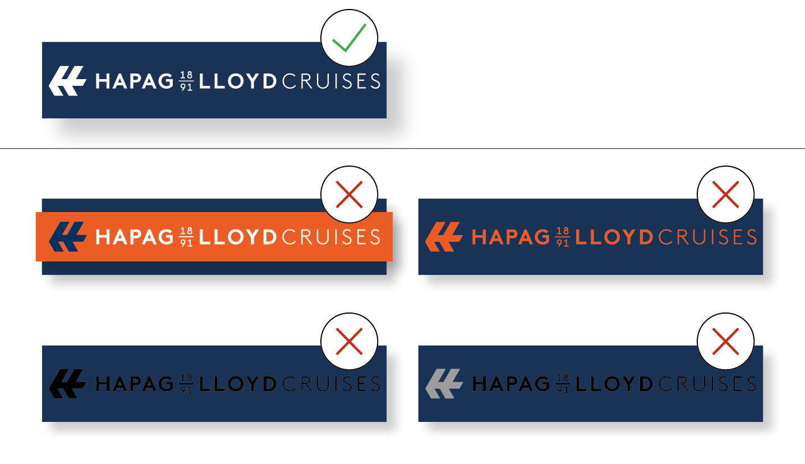Click the dark blue emblem on orange banner
Image resolution: width=805 pixels, height=464 pixels.
67,237
